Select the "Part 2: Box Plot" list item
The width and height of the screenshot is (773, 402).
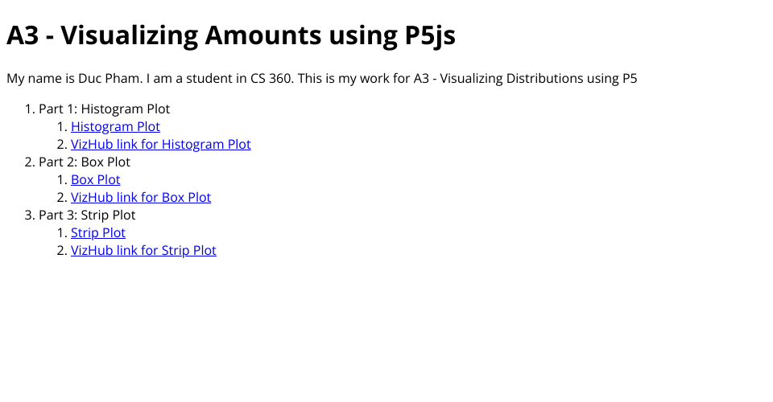(85, 162)
